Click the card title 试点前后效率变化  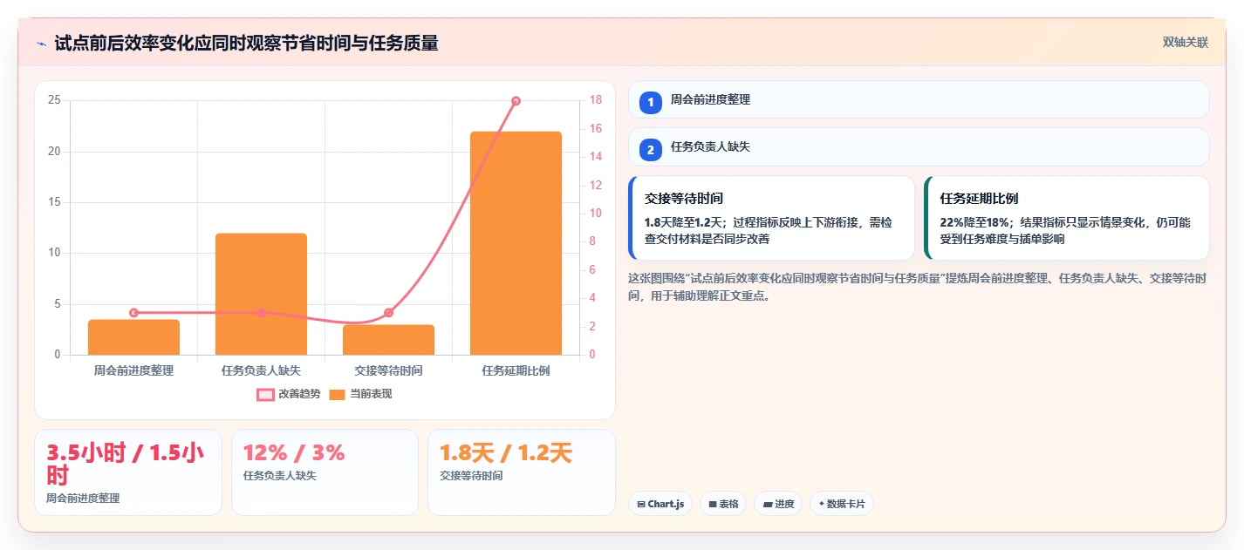tap(246, 43)
